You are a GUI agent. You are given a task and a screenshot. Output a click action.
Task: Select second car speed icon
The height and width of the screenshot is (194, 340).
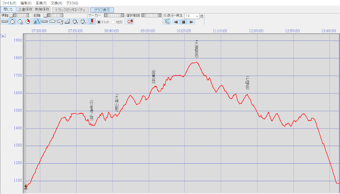point(59,21)
